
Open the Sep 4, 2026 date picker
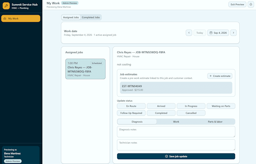(x=218, y=33)
